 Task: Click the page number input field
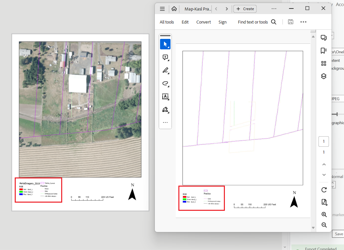[324, 141]
